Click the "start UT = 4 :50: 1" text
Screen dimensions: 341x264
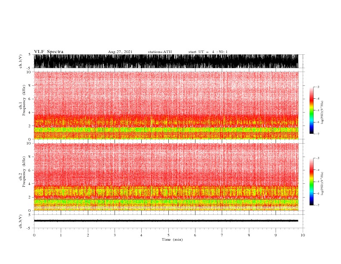pyautogui.click(x=208, y=52)
